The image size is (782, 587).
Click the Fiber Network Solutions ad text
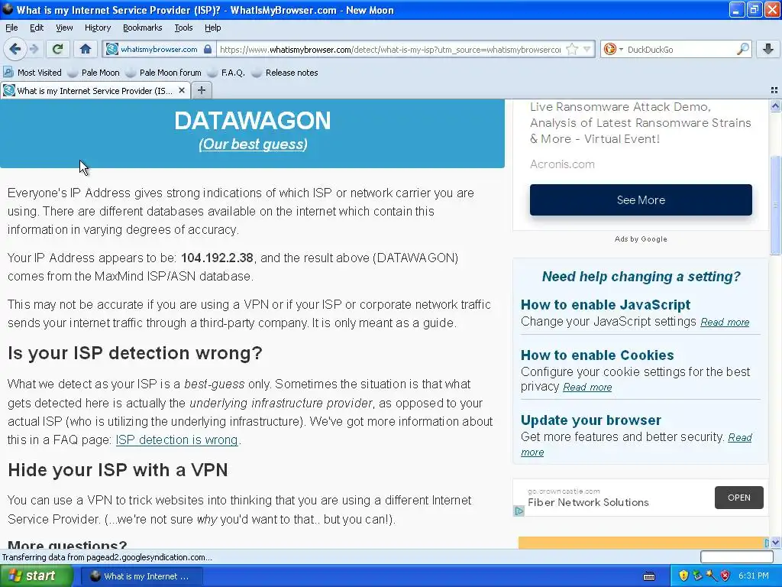(x=588, y=502)
